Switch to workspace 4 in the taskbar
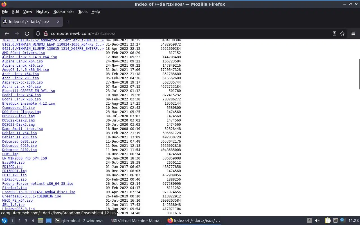Screen dimensions: 360x225 [x=33, y=221]
